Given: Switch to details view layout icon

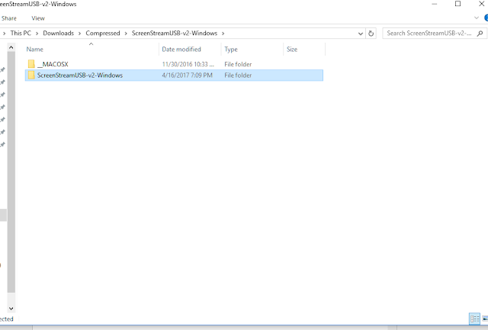Looking at the screenshot, I should 474,319.
